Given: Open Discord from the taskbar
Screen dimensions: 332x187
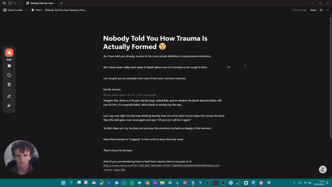Looking at the screenshot, I should tap(117, 183).
